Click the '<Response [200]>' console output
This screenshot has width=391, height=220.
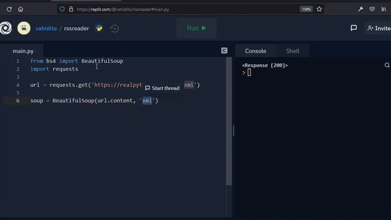(265, 65)
